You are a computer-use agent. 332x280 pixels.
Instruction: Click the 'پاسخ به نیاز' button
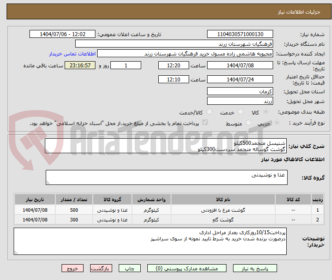point(255,269)
